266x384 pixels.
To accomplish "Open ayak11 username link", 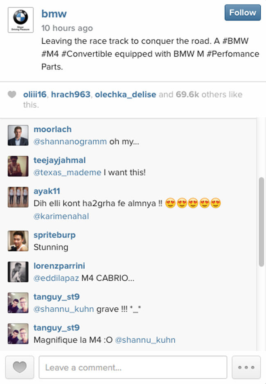I will (47, 191).
